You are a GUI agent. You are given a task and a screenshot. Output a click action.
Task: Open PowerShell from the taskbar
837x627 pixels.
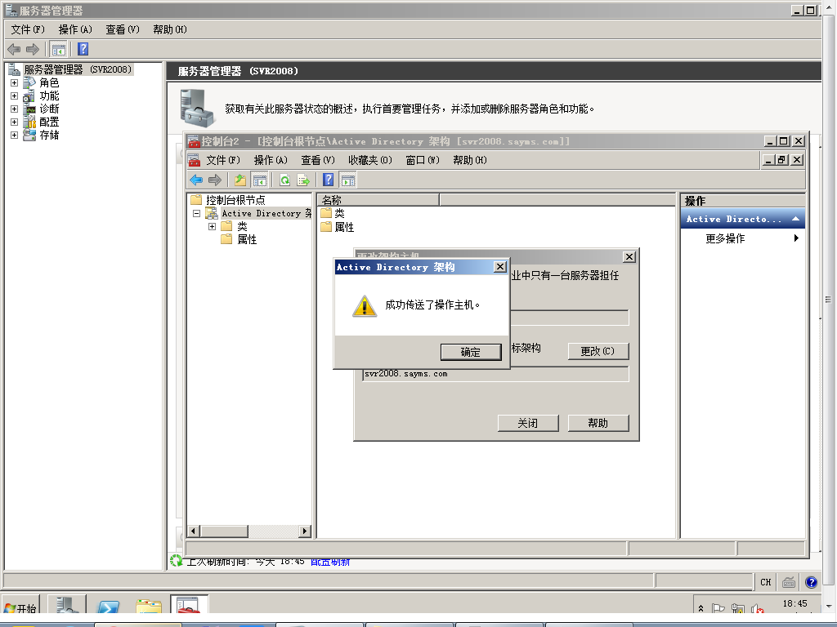[x=109, y=607]
